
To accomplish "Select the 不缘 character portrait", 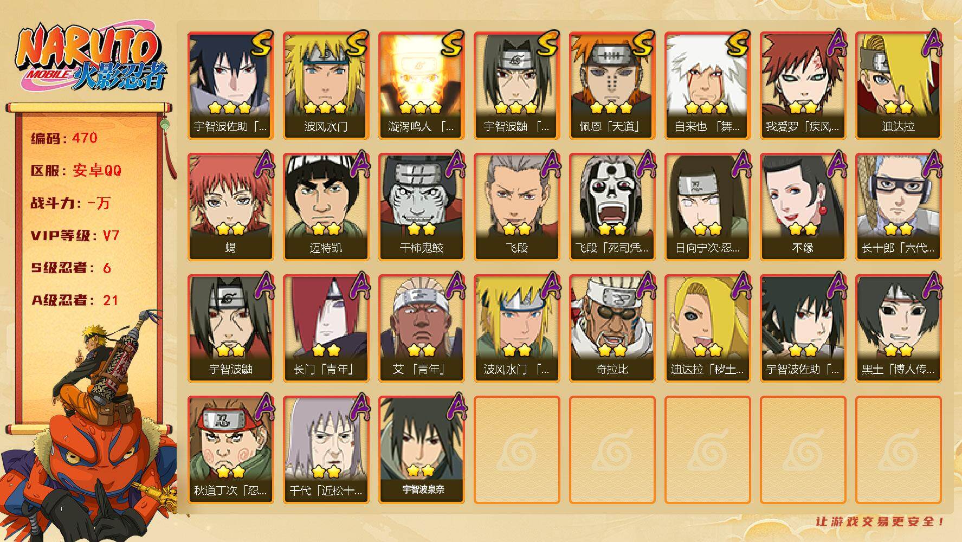I will pyautogui.click(x=803, y=207).
